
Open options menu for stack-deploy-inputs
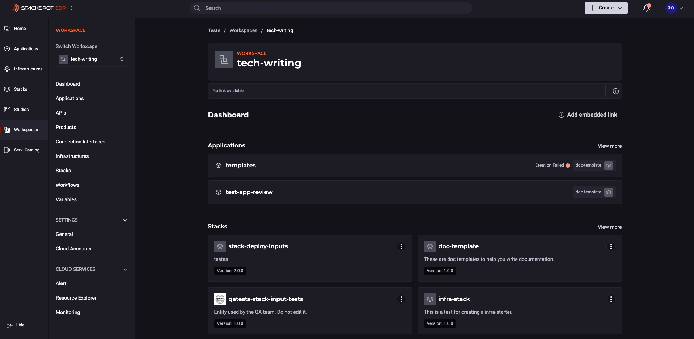pos(401,246)
